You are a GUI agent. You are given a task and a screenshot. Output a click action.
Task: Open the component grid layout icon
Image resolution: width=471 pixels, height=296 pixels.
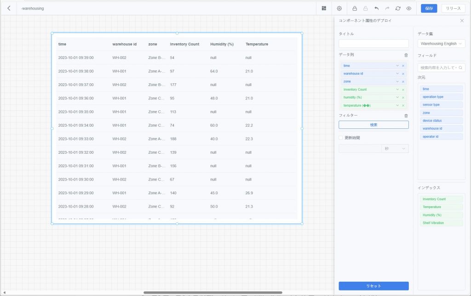324,8
